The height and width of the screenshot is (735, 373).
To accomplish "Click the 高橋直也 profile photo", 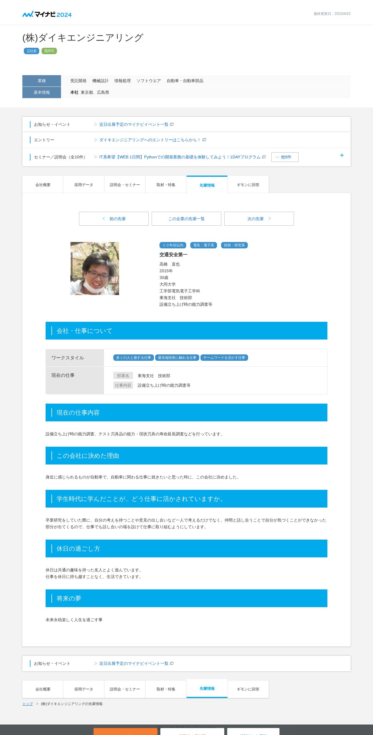I will click(95, 268).
